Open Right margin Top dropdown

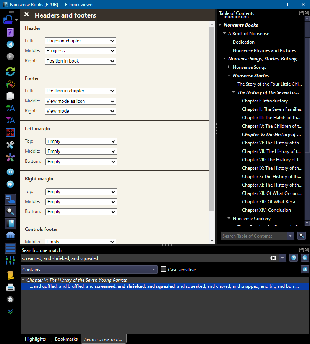tap(81, 192)
